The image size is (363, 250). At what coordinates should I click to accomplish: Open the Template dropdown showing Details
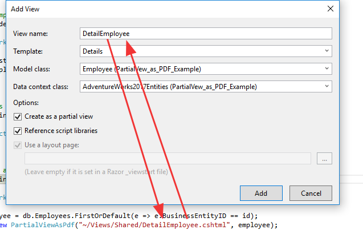[327, 51]
